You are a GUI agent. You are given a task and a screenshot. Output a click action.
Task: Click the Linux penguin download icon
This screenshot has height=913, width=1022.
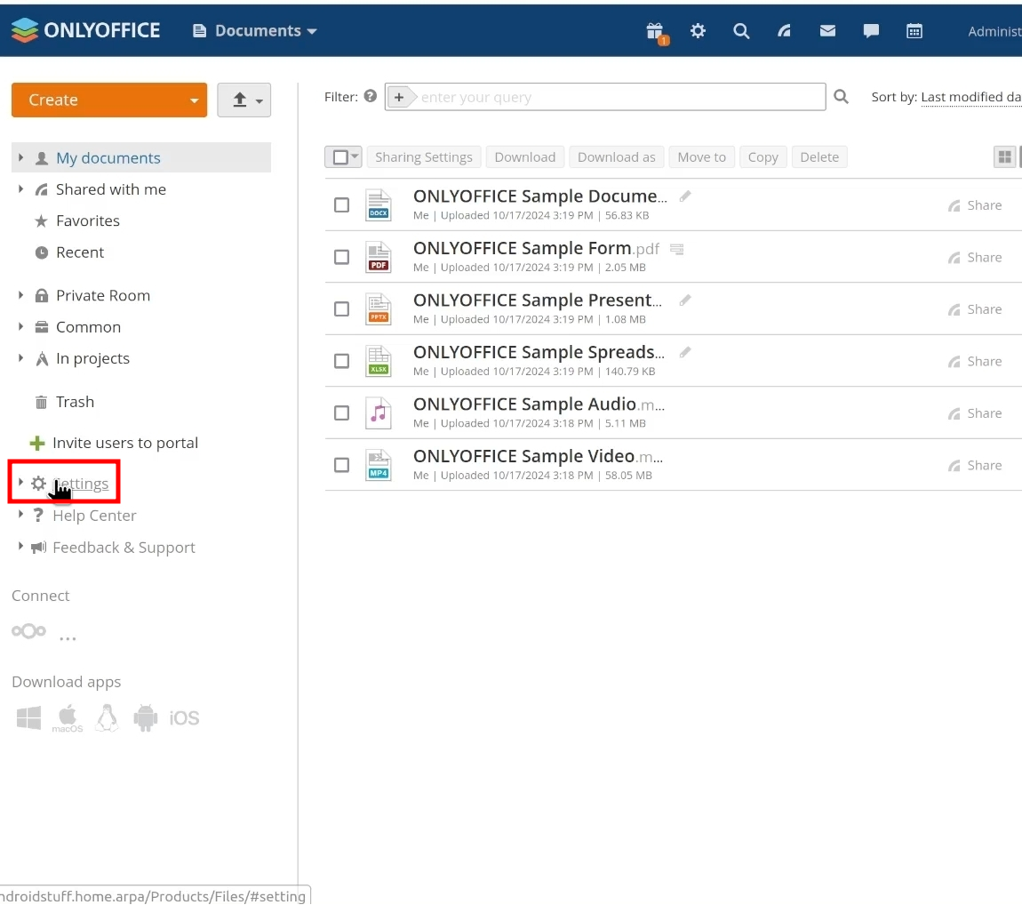pos(107,718)
